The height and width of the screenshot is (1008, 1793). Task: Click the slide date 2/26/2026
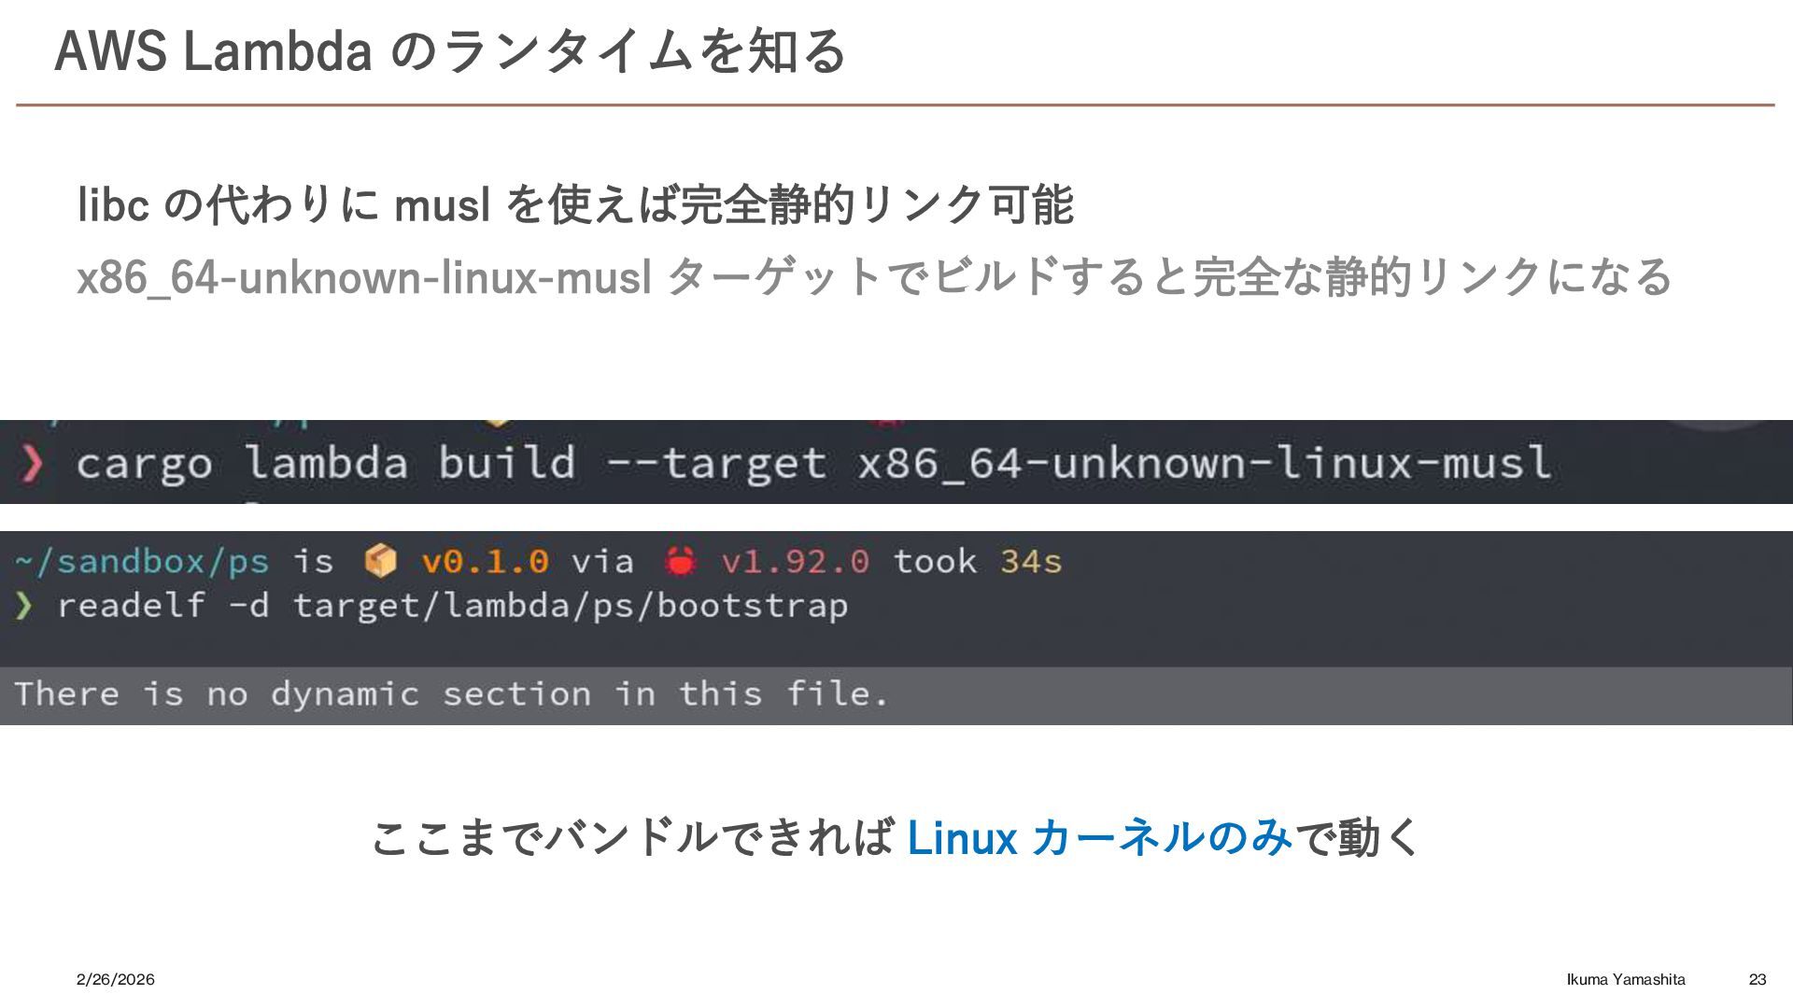click(116, 979)
